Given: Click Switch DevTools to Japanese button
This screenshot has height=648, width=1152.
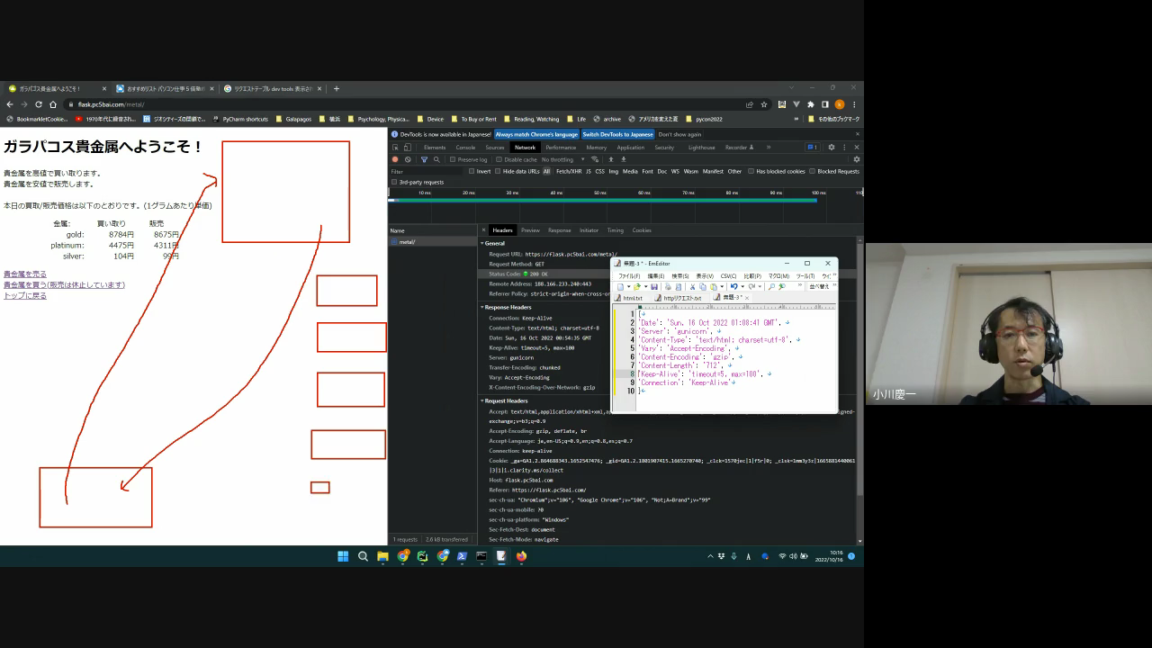Looking at the screenshot, I should pos(617,134).
